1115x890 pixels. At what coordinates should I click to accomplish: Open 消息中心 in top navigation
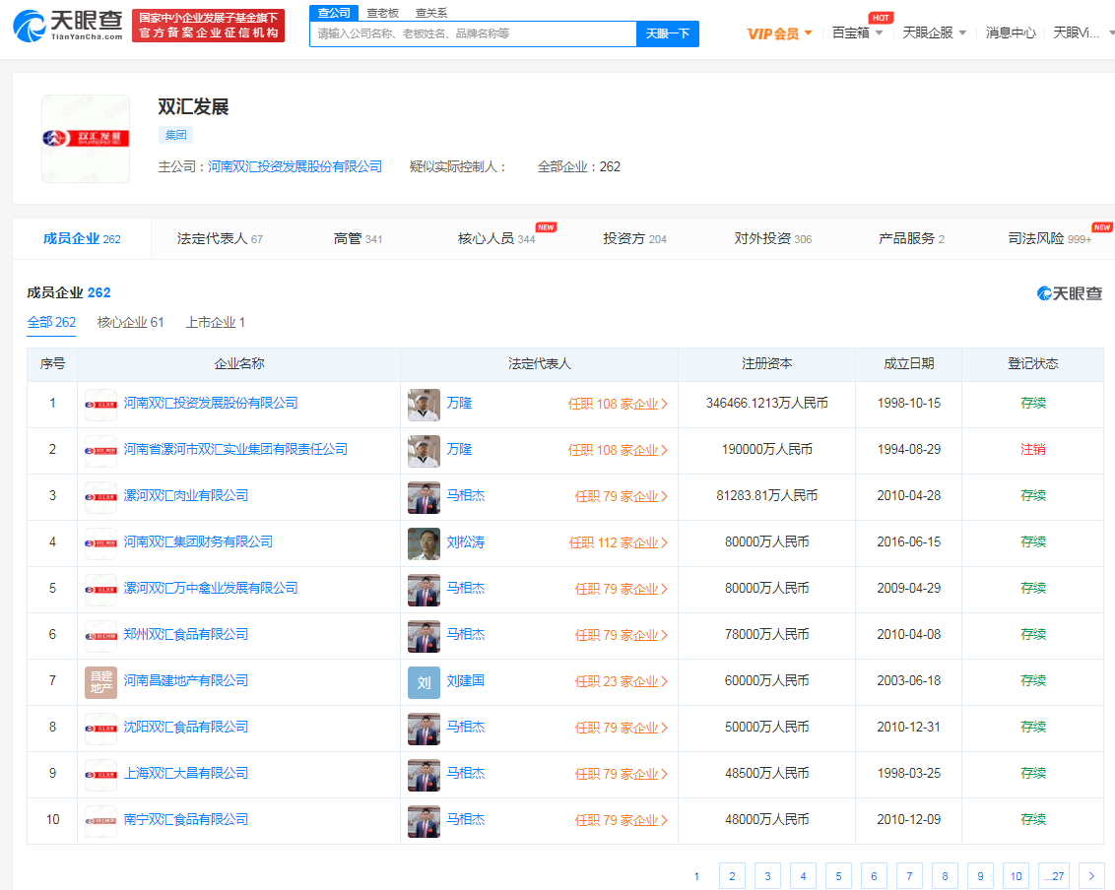pos(1011,32)
